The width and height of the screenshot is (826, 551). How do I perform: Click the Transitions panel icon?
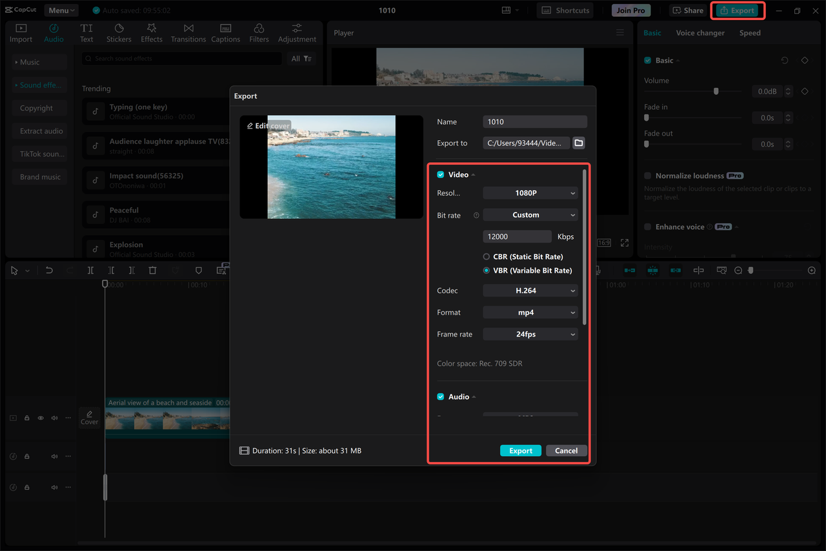(188, 32)
